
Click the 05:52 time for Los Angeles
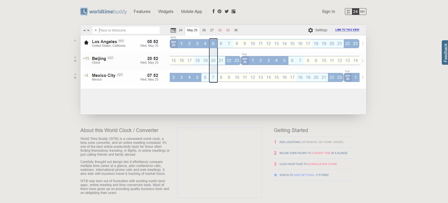(153, 42)
